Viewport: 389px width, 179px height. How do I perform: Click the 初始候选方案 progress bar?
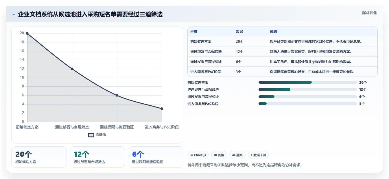click(308, 82)
